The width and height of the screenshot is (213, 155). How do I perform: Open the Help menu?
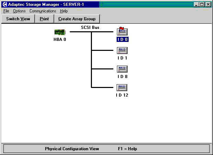(x=64, y=11)
